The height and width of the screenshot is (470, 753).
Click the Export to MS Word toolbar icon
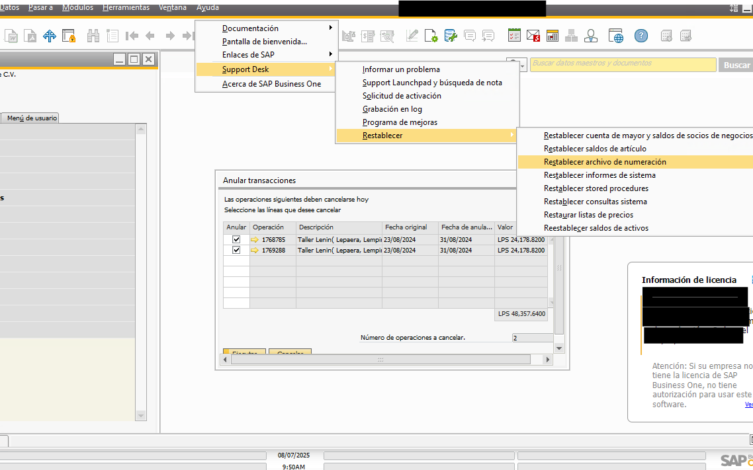pyautogui.click(x=11, y=36)
